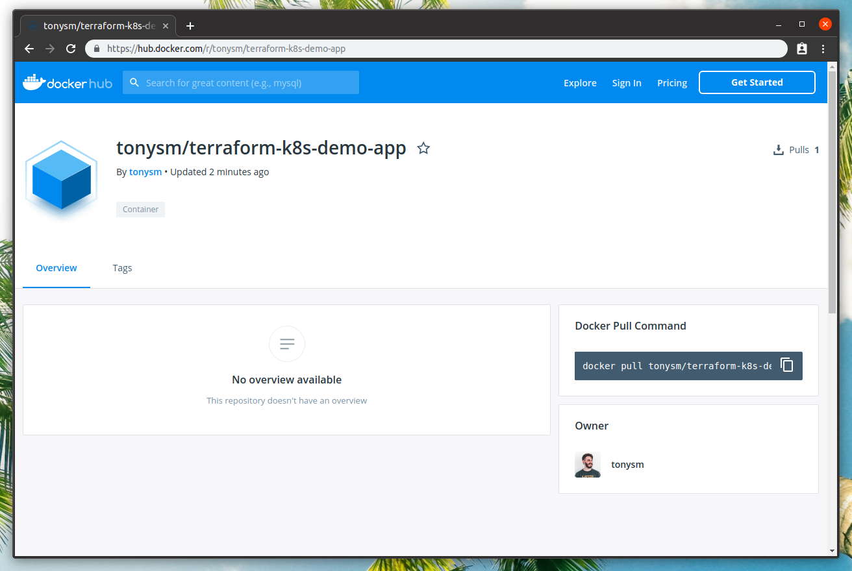Click the Sign In link
This screenshot has width=852, height=571.
(x=627, y=83)
